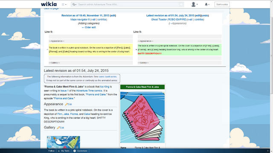Open the Ice King article link
273x153 pixels.
[105, 87]
